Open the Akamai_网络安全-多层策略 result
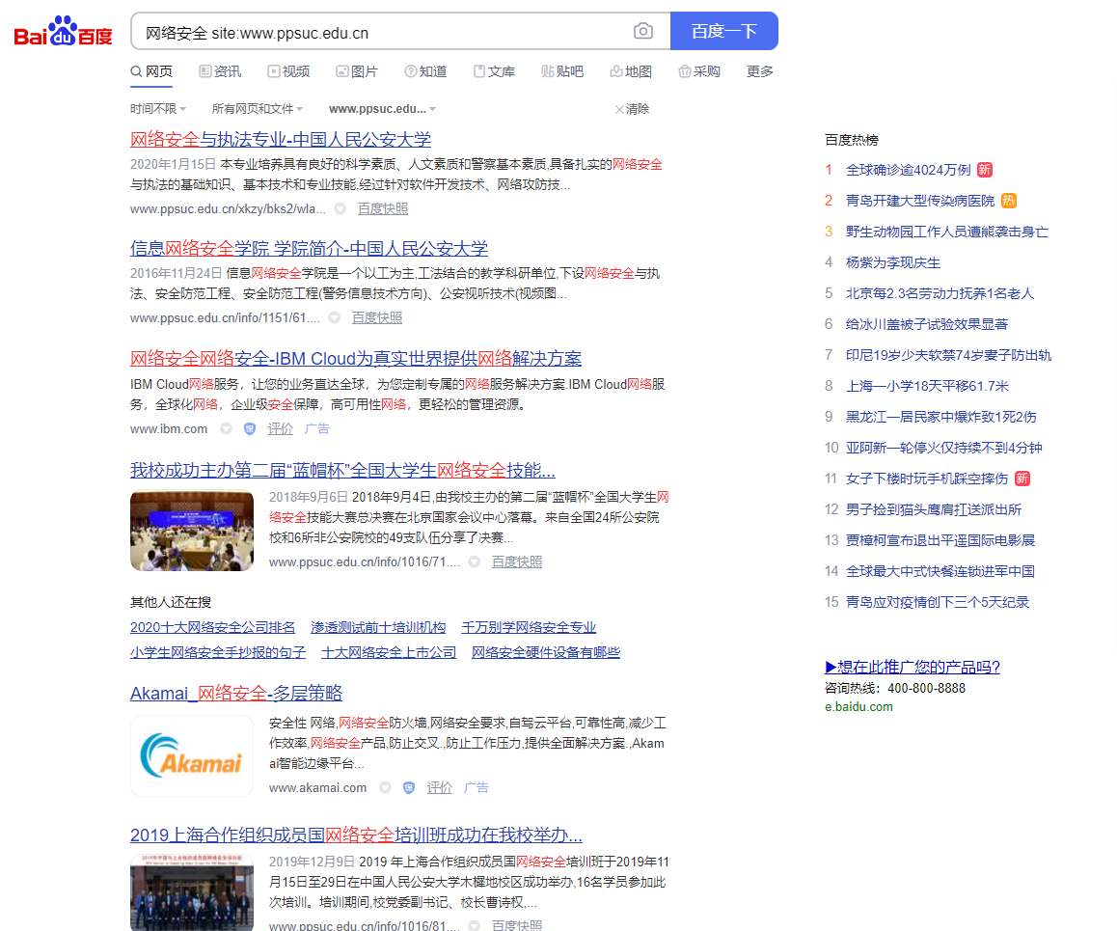Screen dimensions: 1117x931 click(x=236, y=693)
